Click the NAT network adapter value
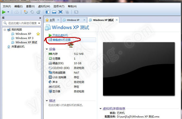The image size is (182, 119). point(76,73)
